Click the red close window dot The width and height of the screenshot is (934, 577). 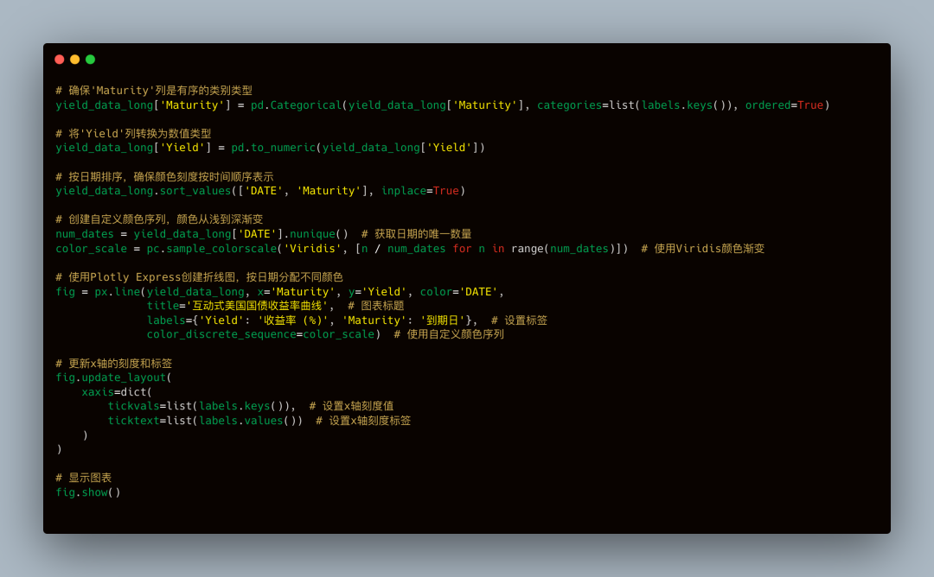(x=60, y=60)
